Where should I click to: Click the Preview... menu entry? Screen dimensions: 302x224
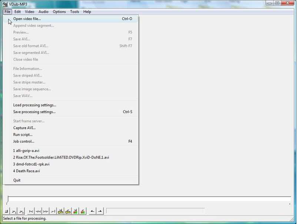point(71,32)
